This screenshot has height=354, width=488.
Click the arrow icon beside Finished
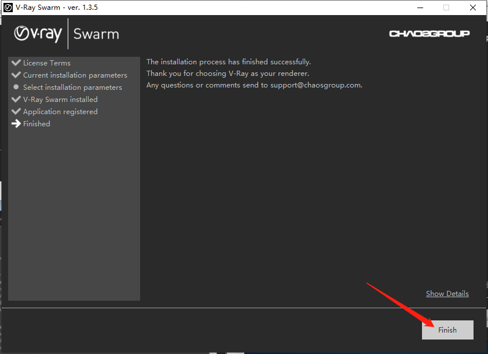[x=16, y=124]
